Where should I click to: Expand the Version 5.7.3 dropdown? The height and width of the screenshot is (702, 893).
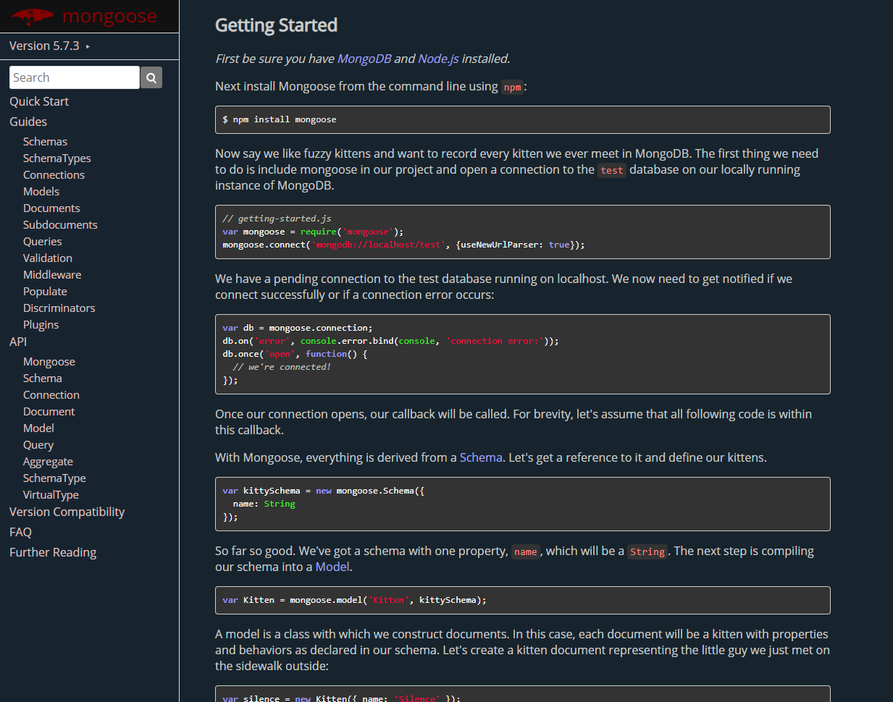[x=50, y=46]
